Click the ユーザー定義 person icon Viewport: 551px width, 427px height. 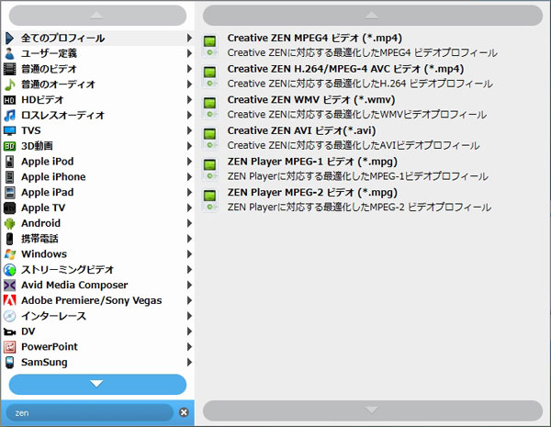[10, 53]
